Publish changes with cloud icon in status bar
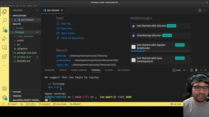The width and height of the screenshot is (209, 117). pos(22,104)
